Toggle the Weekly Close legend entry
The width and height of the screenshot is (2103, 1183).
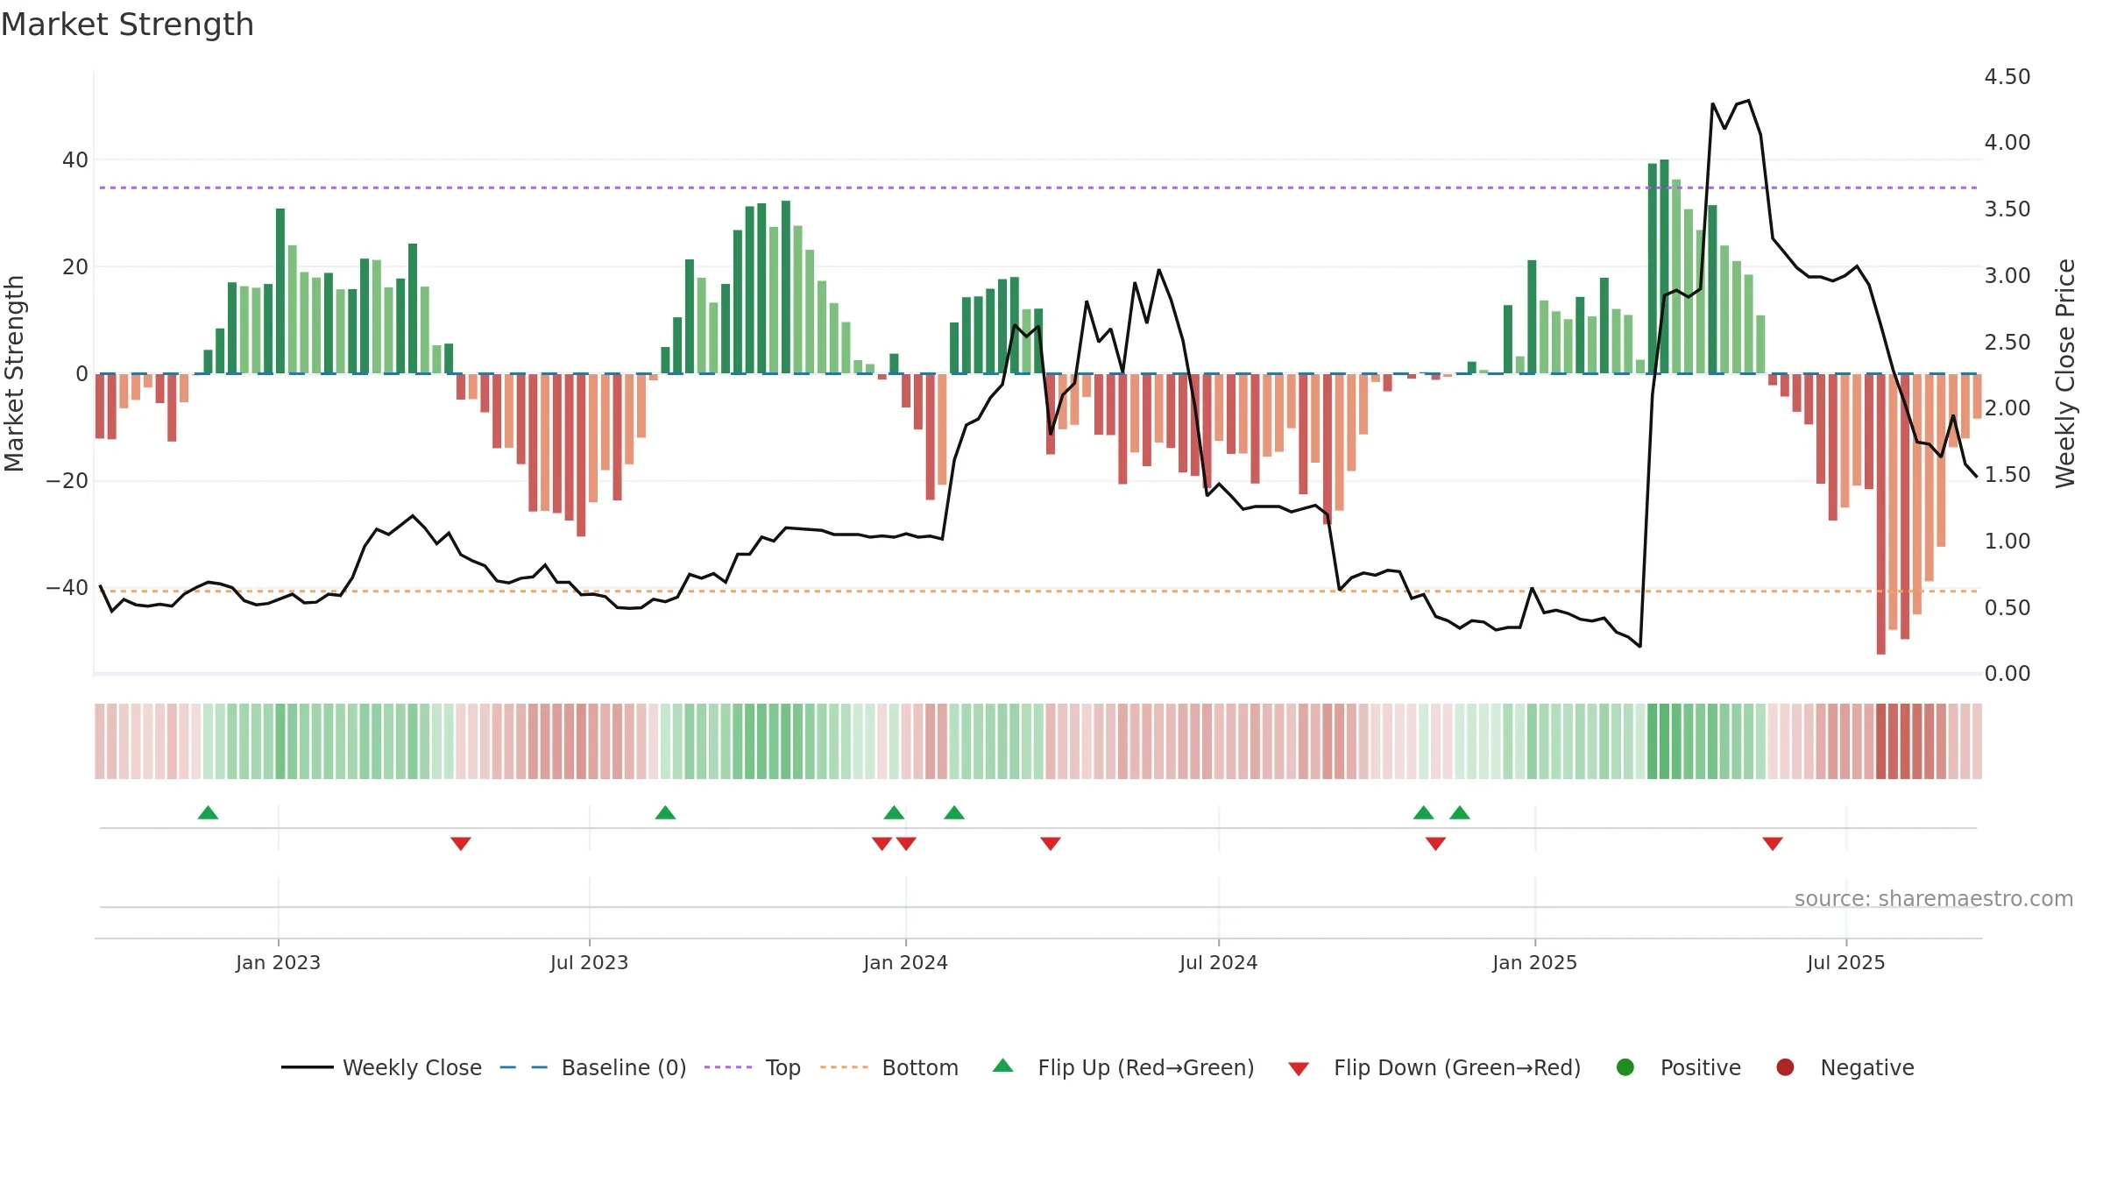coord(382,1067)
